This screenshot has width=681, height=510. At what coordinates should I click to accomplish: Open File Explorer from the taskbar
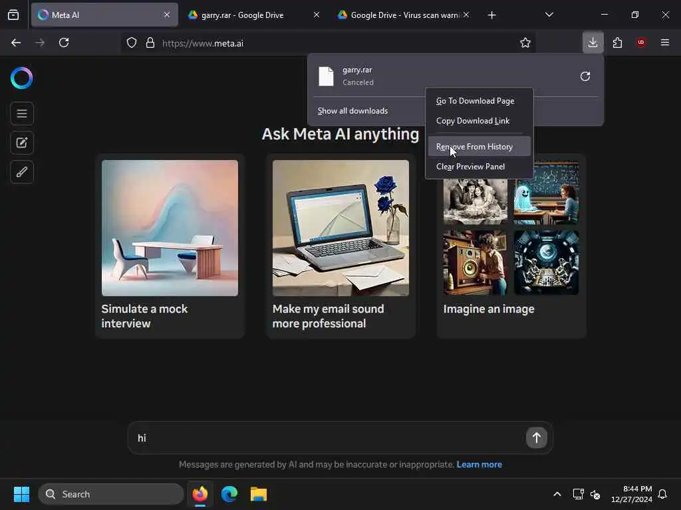[x=259, y=494]
